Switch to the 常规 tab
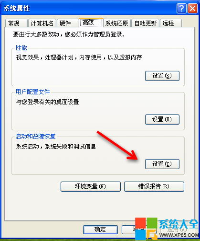 point(16,23)
